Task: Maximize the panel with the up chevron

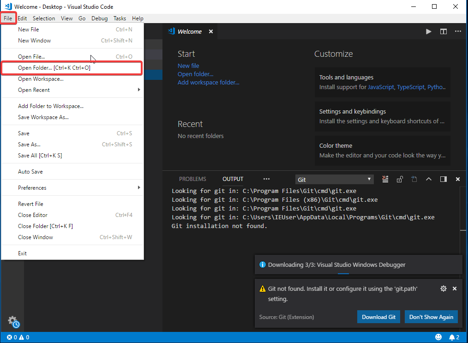Action: tap(429, 179)
